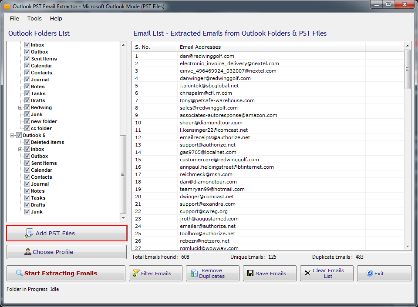This screenshot has height=307, width=418.
Task: Toggle the cc folder checkbox
Action: point(27,128)
